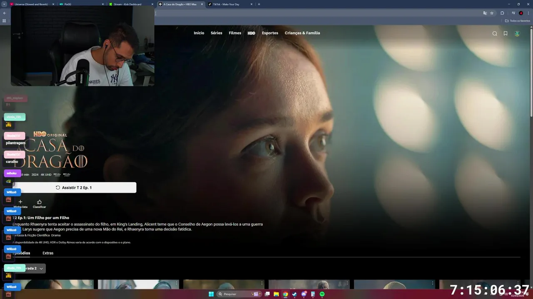The image size is (533, 299).
Task: Close the Kick Dashboard tab
Action: tap(152, 4)
